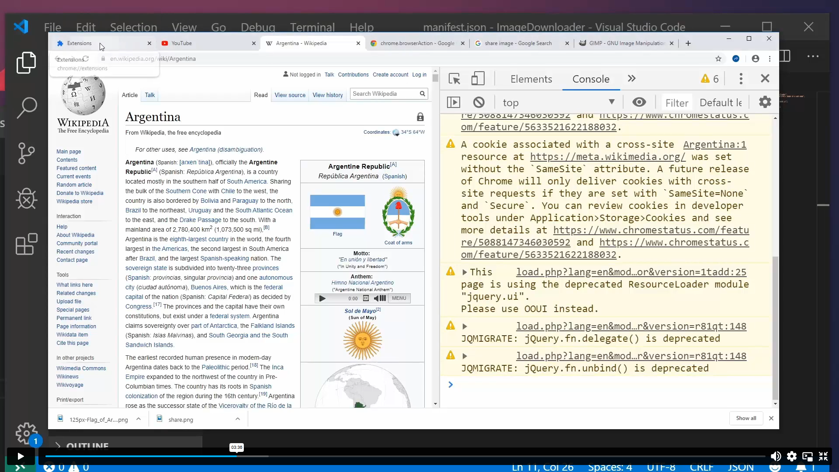Select the DevTools inspect element icon
This screenshot has height=472, width=839.
(454, 79)
